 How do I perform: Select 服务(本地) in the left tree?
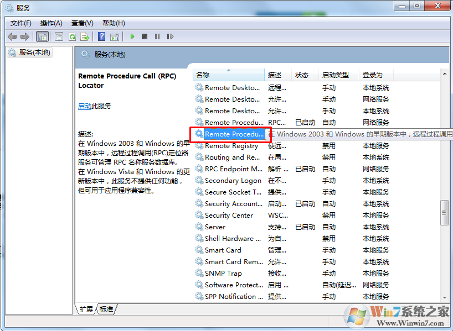[x=30, y=52]
